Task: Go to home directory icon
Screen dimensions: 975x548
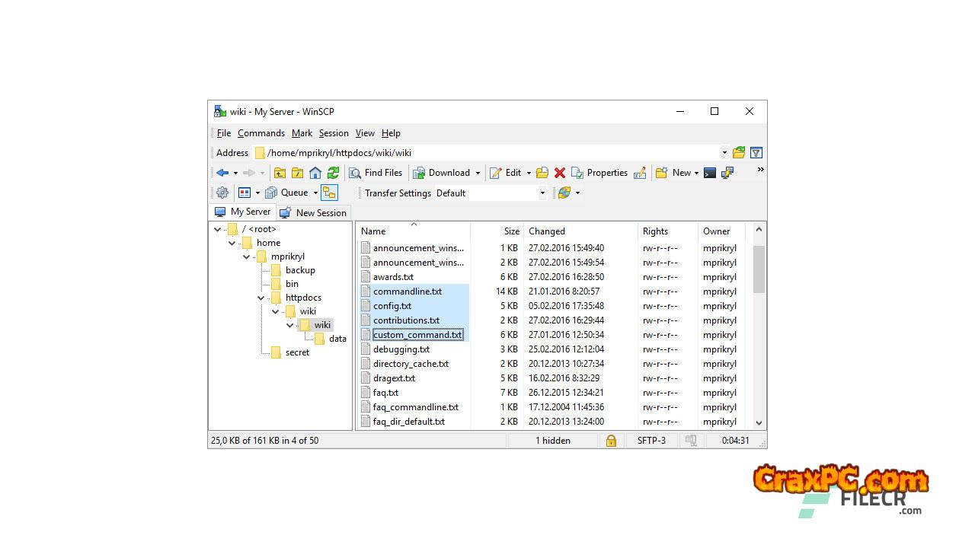Action: [315, 173]
